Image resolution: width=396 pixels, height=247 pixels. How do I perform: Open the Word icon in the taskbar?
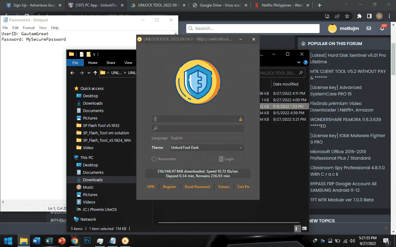pyautogui.click(x=37, y=241)
